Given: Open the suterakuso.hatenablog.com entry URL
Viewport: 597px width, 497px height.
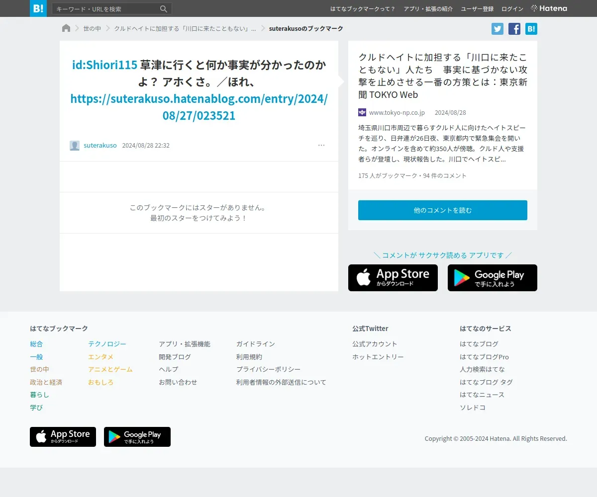Looking at the screenshot, I should pos(199,107).
